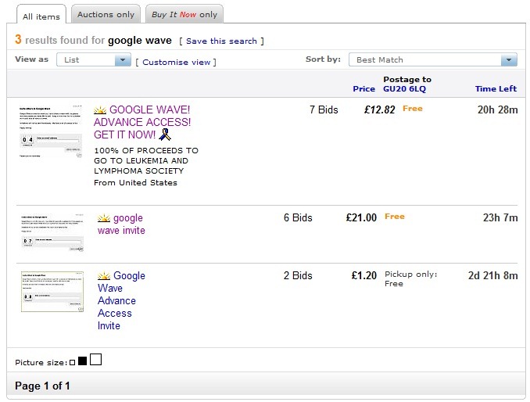Open the google wave invite listing title
530x402 pixels.
point(121,224)
